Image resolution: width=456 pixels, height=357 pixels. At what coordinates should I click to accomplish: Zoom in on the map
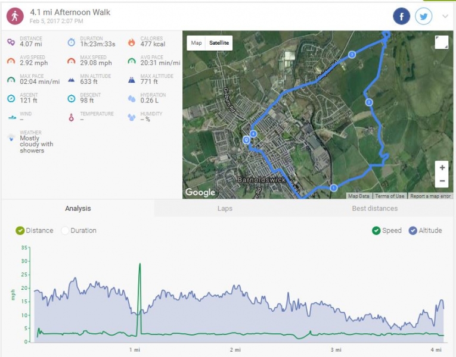click(442, 167)
